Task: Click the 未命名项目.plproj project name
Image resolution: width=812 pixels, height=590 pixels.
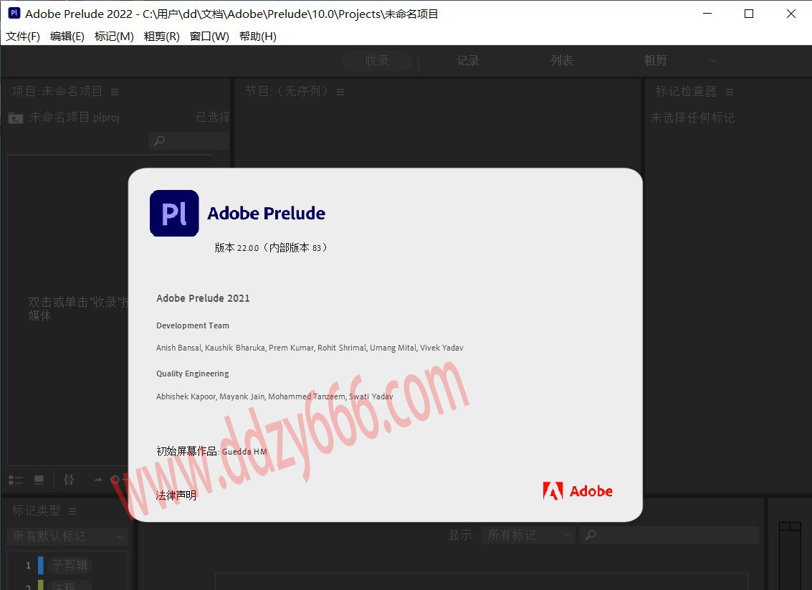Action: pos(75,118)
